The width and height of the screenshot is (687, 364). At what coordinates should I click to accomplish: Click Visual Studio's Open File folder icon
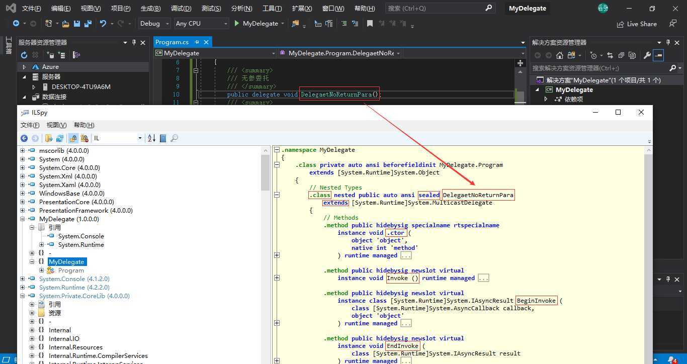(66, 24)
